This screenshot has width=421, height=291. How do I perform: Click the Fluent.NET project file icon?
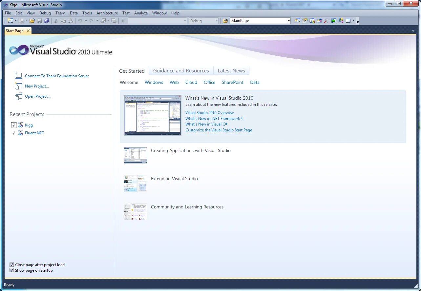pyautogui.click(x=20, y=133)
